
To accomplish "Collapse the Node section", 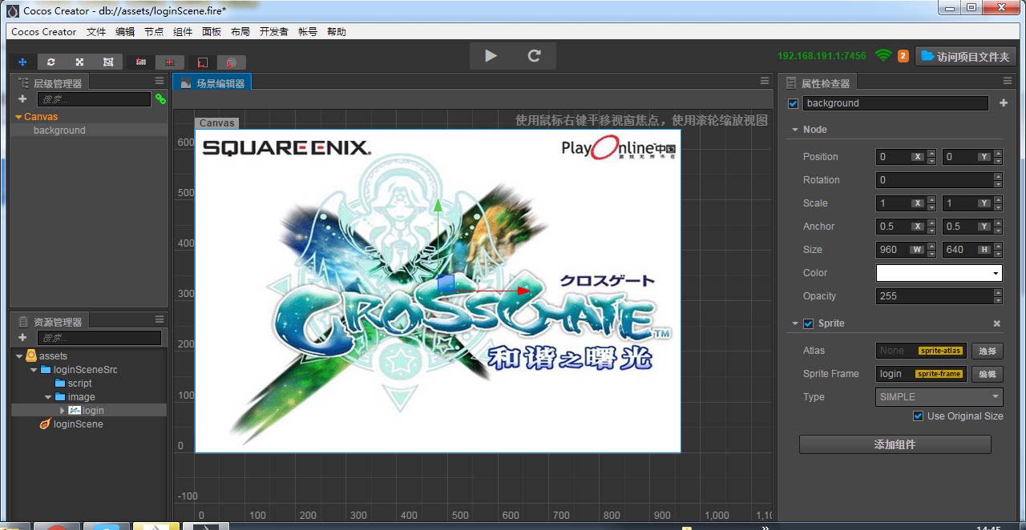I will pos(795,130).
